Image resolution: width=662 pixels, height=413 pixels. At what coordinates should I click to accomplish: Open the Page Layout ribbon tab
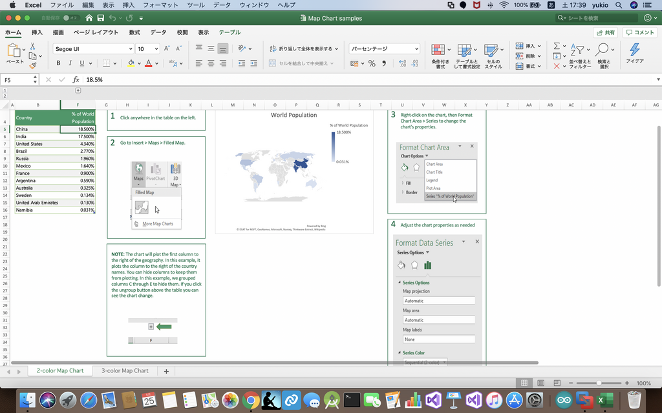click(x=96, y=32)
